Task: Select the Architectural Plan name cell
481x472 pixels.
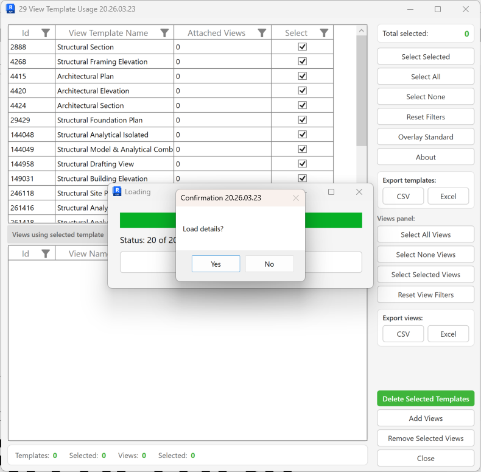Action: pos(114,76)
